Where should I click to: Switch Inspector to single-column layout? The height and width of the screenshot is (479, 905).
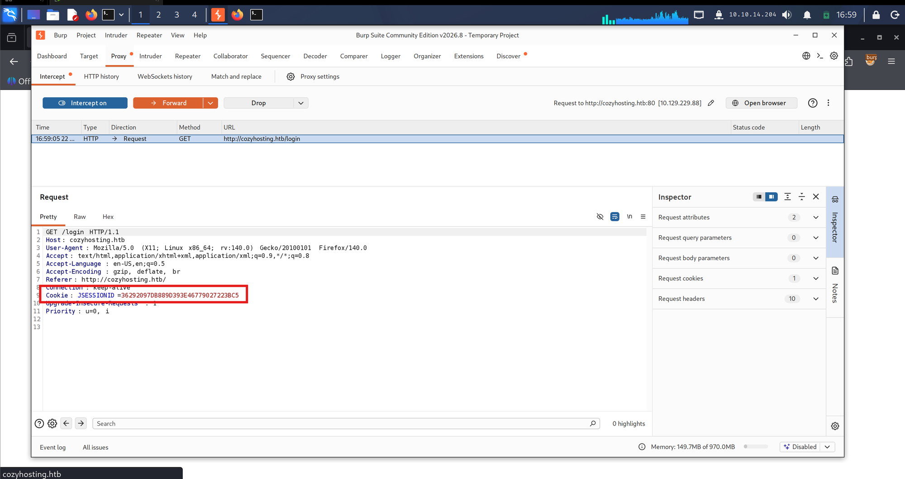click(x=759, y=197)
